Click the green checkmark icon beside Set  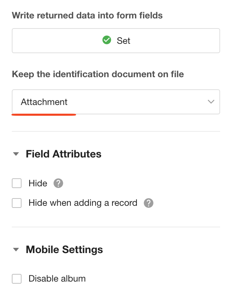(107, 40)
